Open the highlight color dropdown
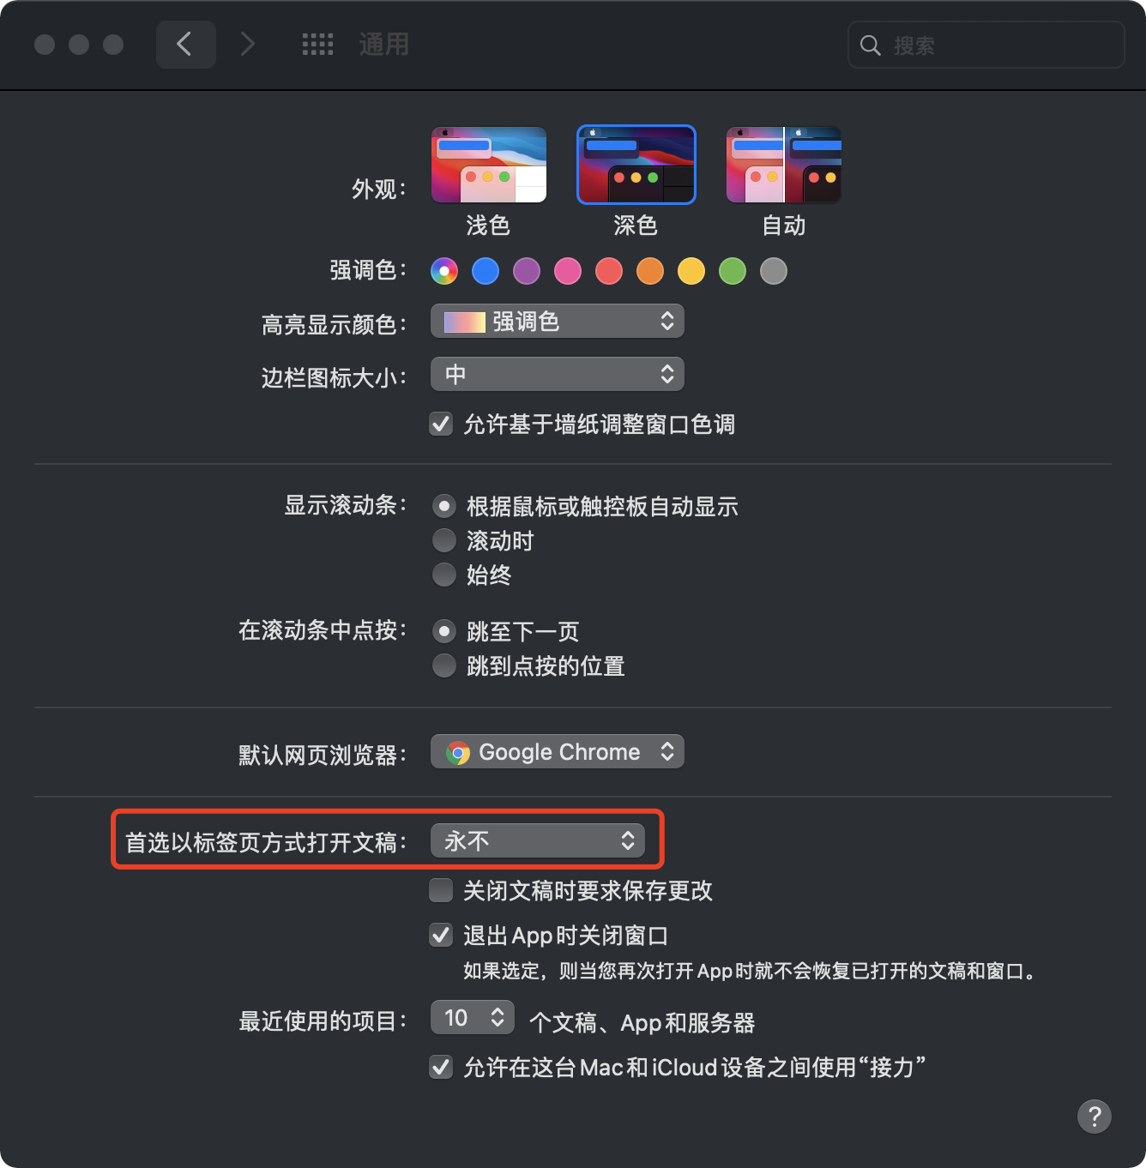This screenshot has height=1168, width=1146. coord(558,322)
